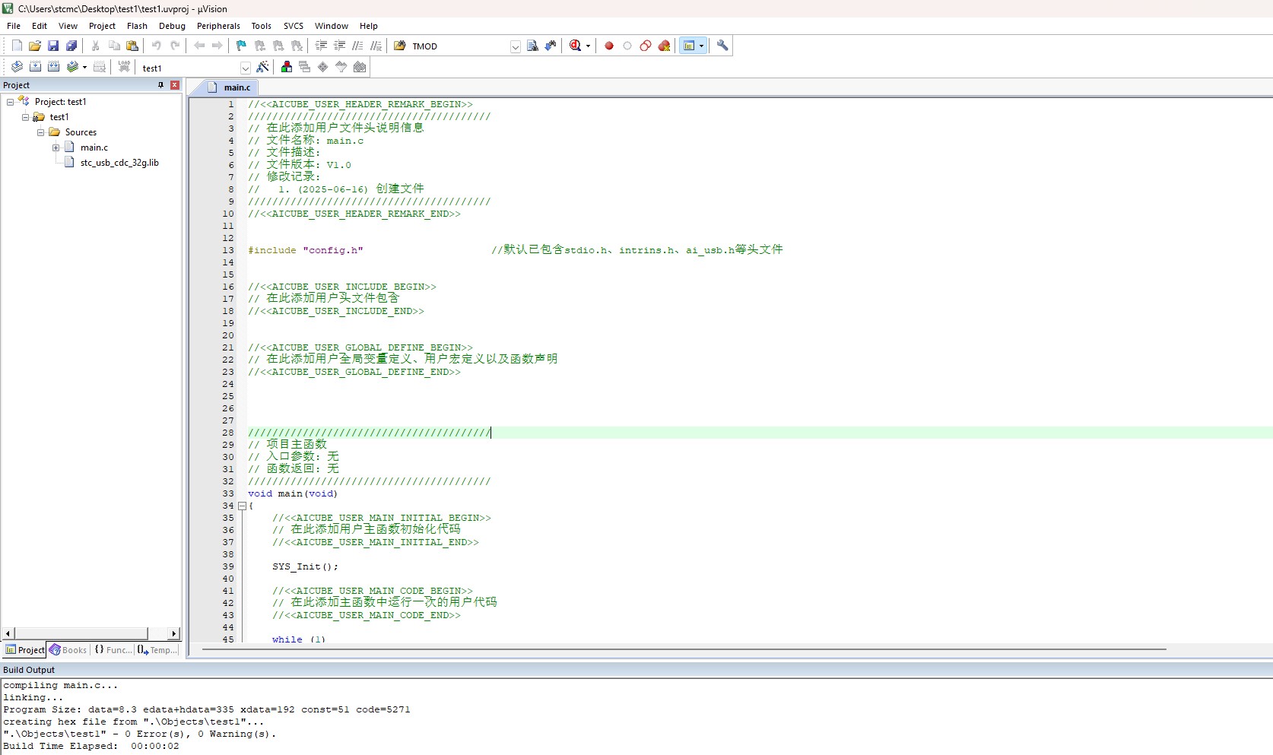
Task: Collapse the Sources group tree node
Action: click(x=40, y=132)
